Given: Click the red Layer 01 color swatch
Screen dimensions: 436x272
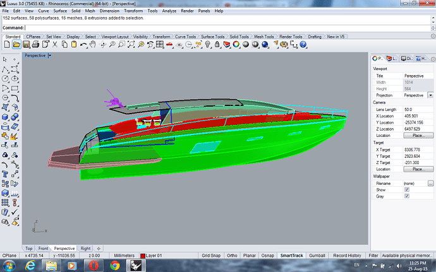Looking at the screenshot, I should [143, 256].
